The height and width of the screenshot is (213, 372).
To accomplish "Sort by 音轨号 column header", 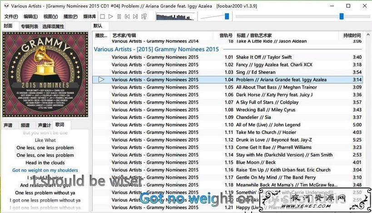I will pos(224,35).
